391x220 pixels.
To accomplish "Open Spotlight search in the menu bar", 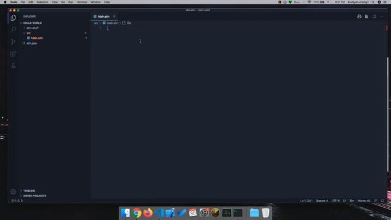I will pos(373,2).
